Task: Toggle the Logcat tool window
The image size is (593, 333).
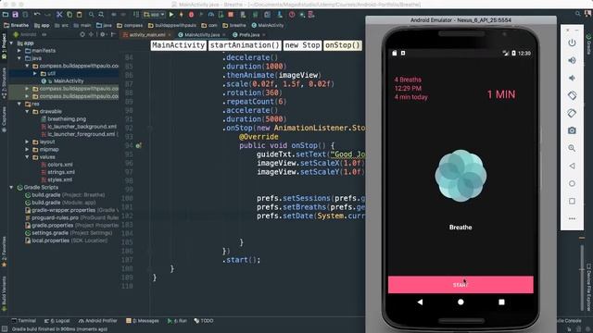Action: point(57,321)
